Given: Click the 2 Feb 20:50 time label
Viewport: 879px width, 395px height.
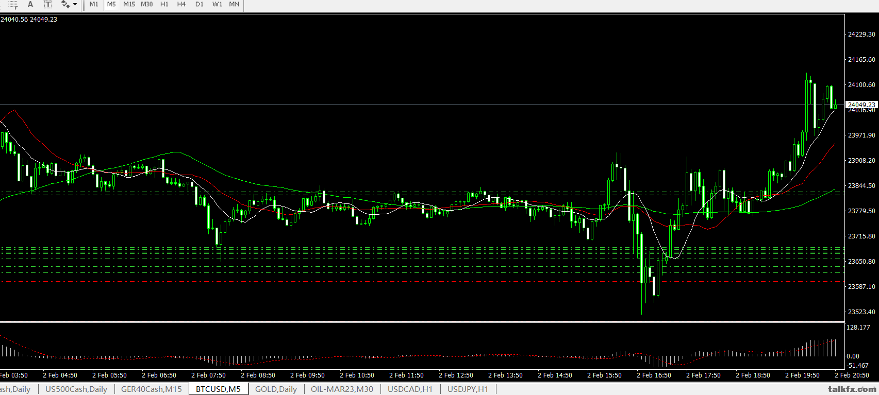Looking at the screenshot, I should point(852,375).
